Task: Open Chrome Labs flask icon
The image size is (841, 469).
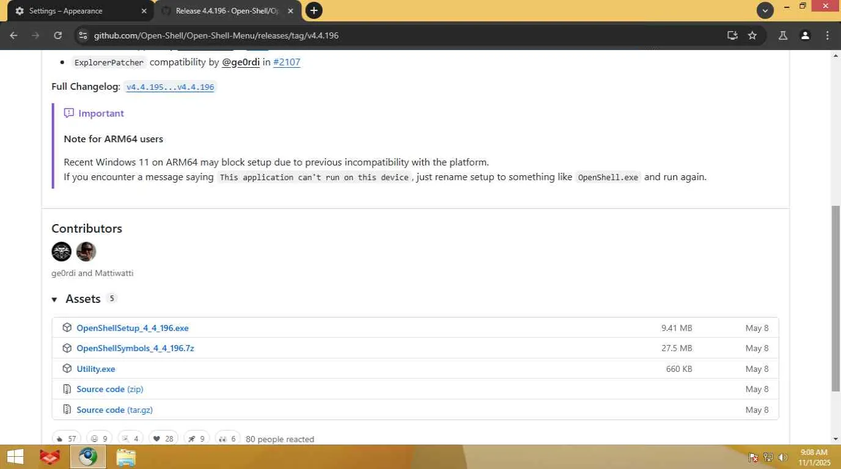Action: 783,35
